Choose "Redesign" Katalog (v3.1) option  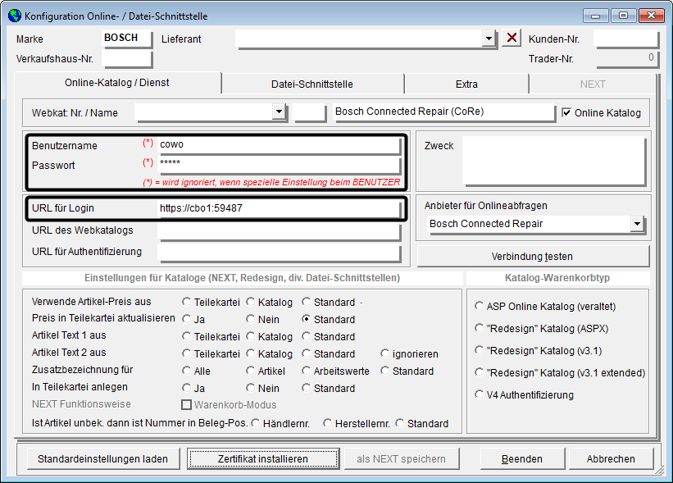(x=479, y=350)
